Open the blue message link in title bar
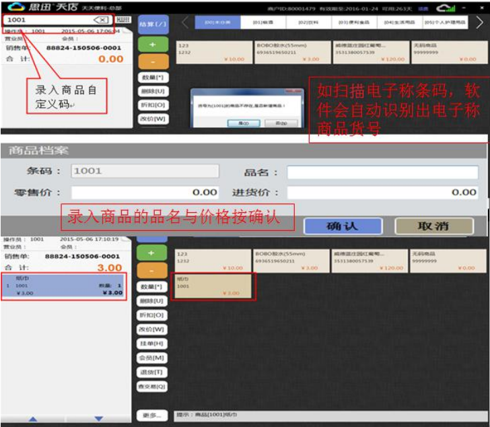This screenshot has width=490, height=427. (x=423, y=9)
